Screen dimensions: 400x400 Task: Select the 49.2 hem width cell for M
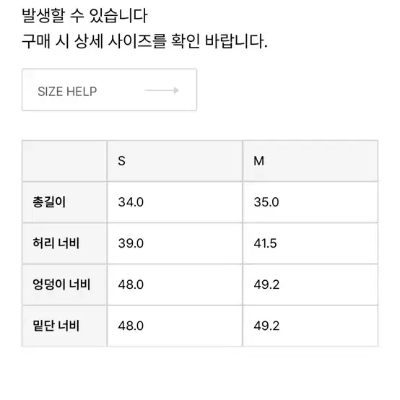310,326
